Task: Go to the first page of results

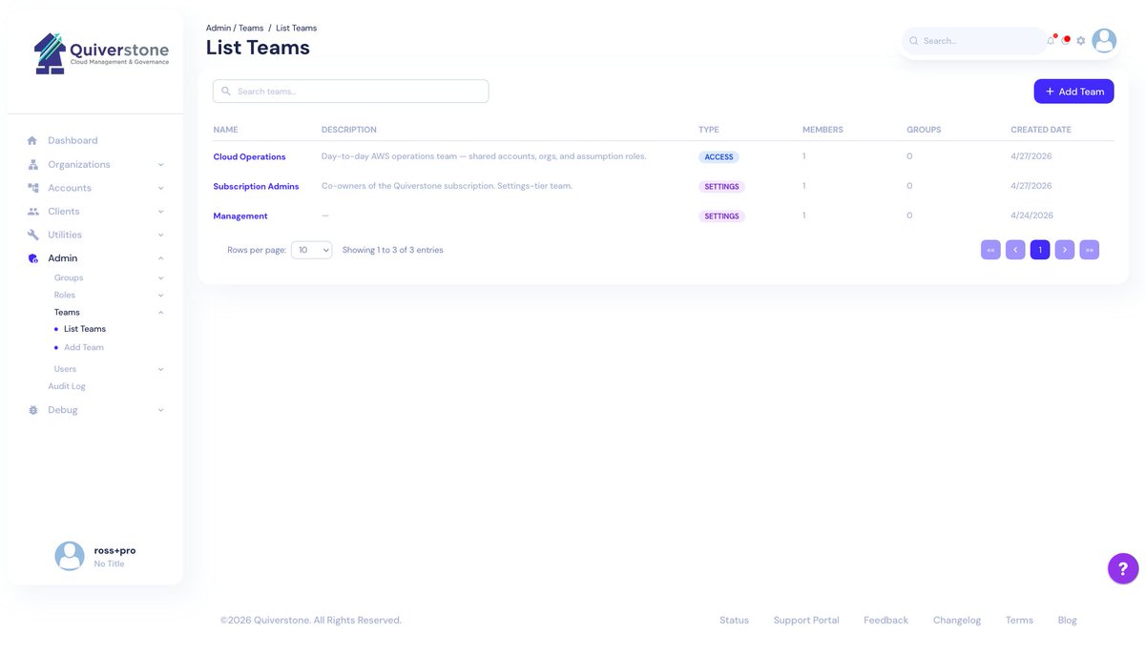Action: coord(990,250)
